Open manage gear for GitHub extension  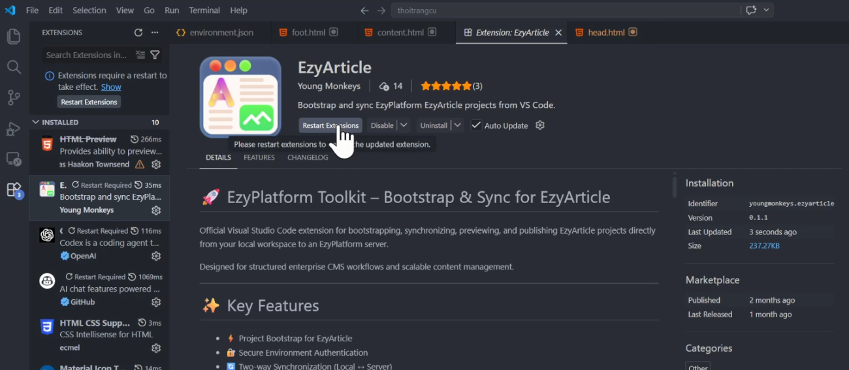click(156, 302)
